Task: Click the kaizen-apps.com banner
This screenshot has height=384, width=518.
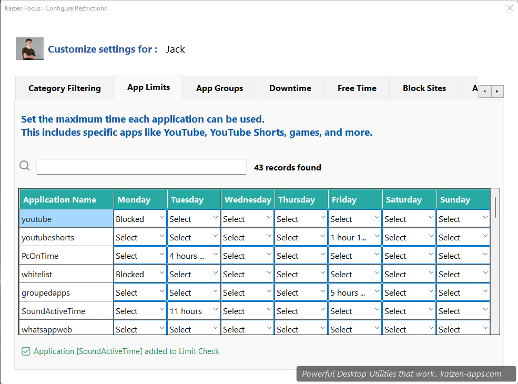Action: [x=406, y=373]
